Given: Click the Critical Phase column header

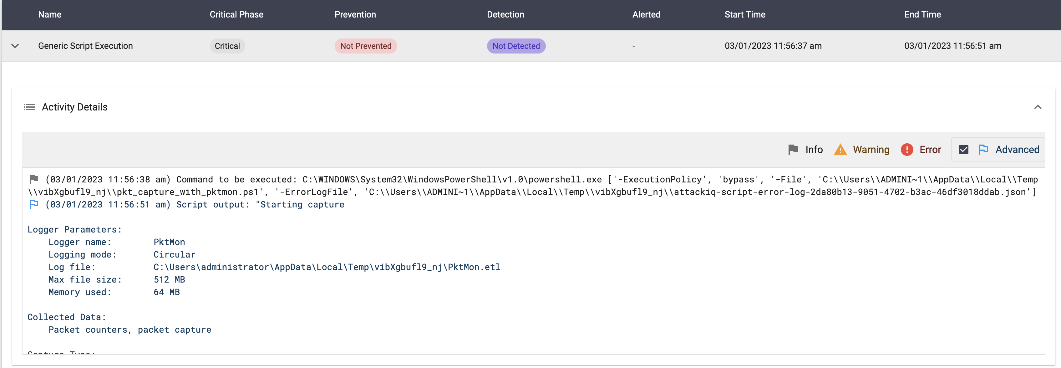Looking at the screenshot, I should point(236,14).
